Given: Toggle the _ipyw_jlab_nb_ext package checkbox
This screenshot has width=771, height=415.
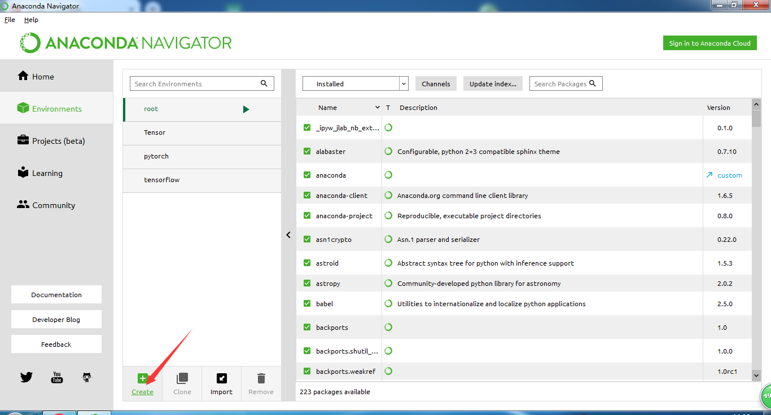Looking at the screenshot, I should click(307, 127).
